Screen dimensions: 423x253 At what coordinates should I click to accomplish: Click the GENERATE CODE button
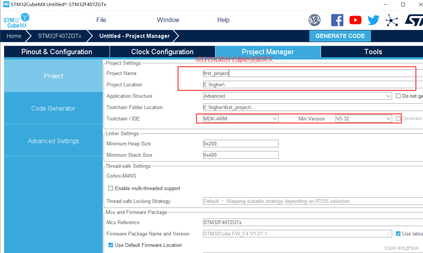point(340,36)
